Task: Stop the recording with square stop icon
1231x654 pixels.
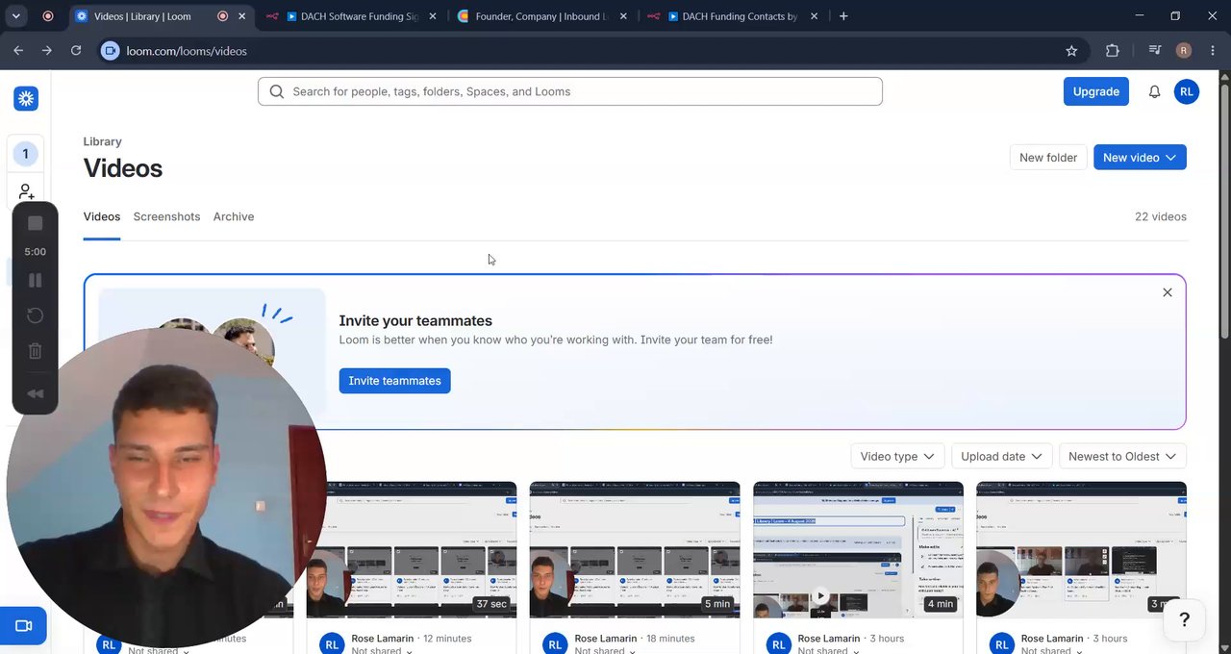Action: click(x=35, y=223)
